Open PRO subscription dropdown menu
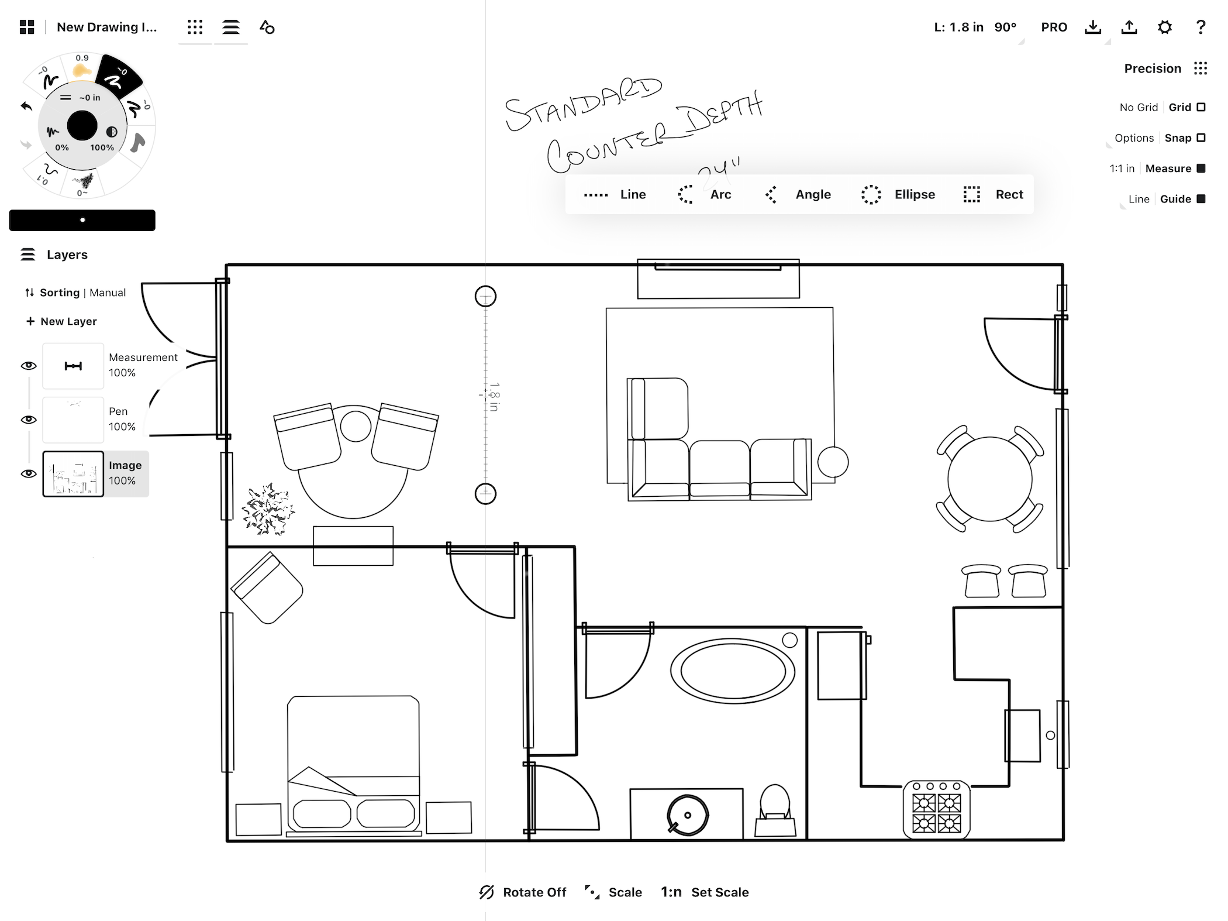1228x921 pixels. (1053, 26)
